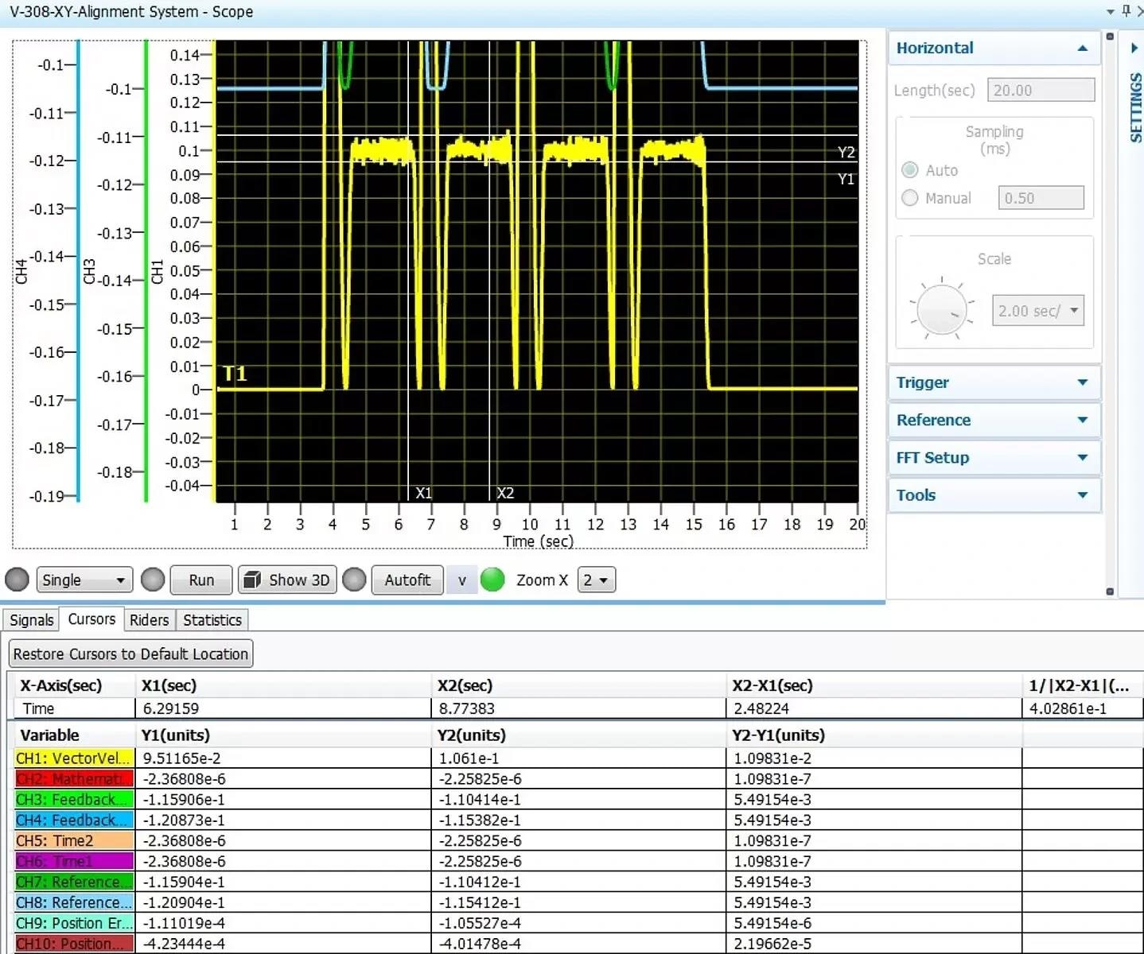1144x954 pixels.
Task: Click the Show 3D button
Action: point(287,580)
